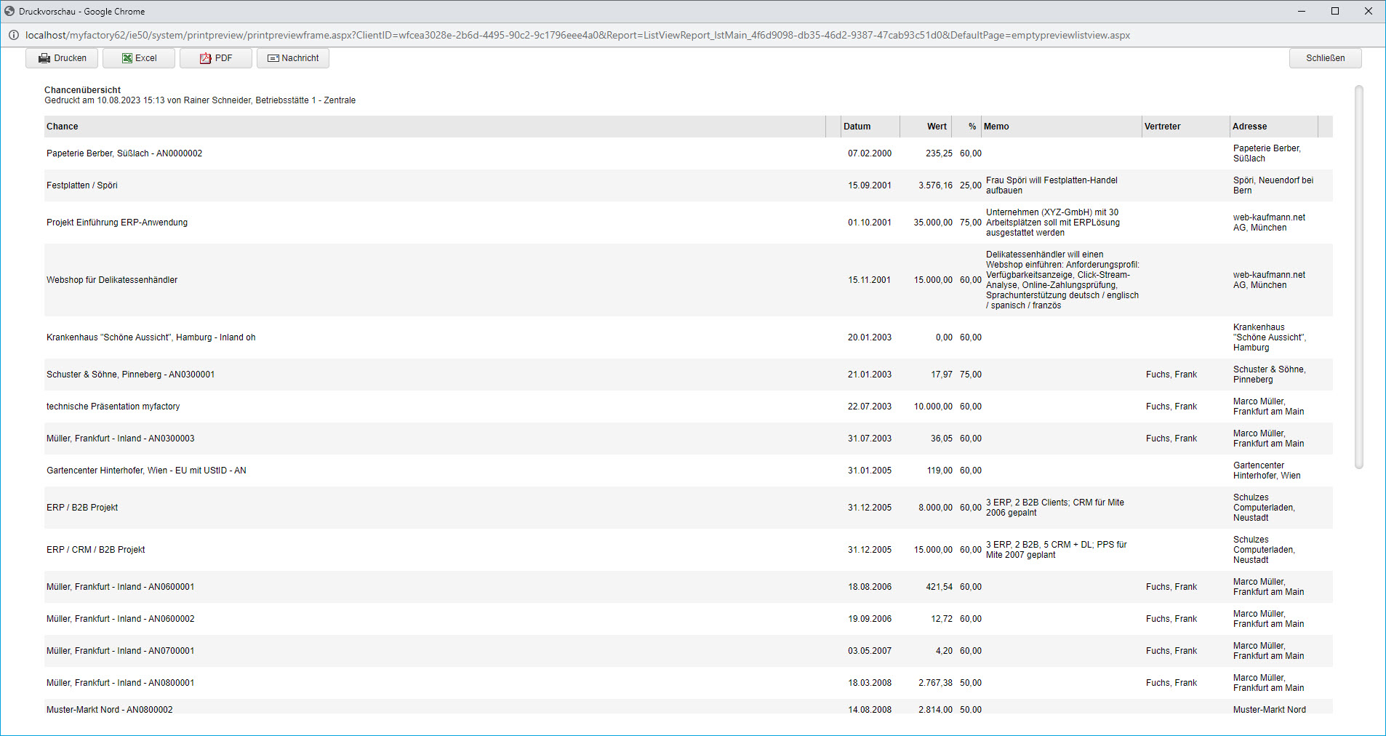Image resolution: width=1386 pixels, height=736 pixels.
Task: Select row technische Präsentation myfactory
Action: point(688,407)
